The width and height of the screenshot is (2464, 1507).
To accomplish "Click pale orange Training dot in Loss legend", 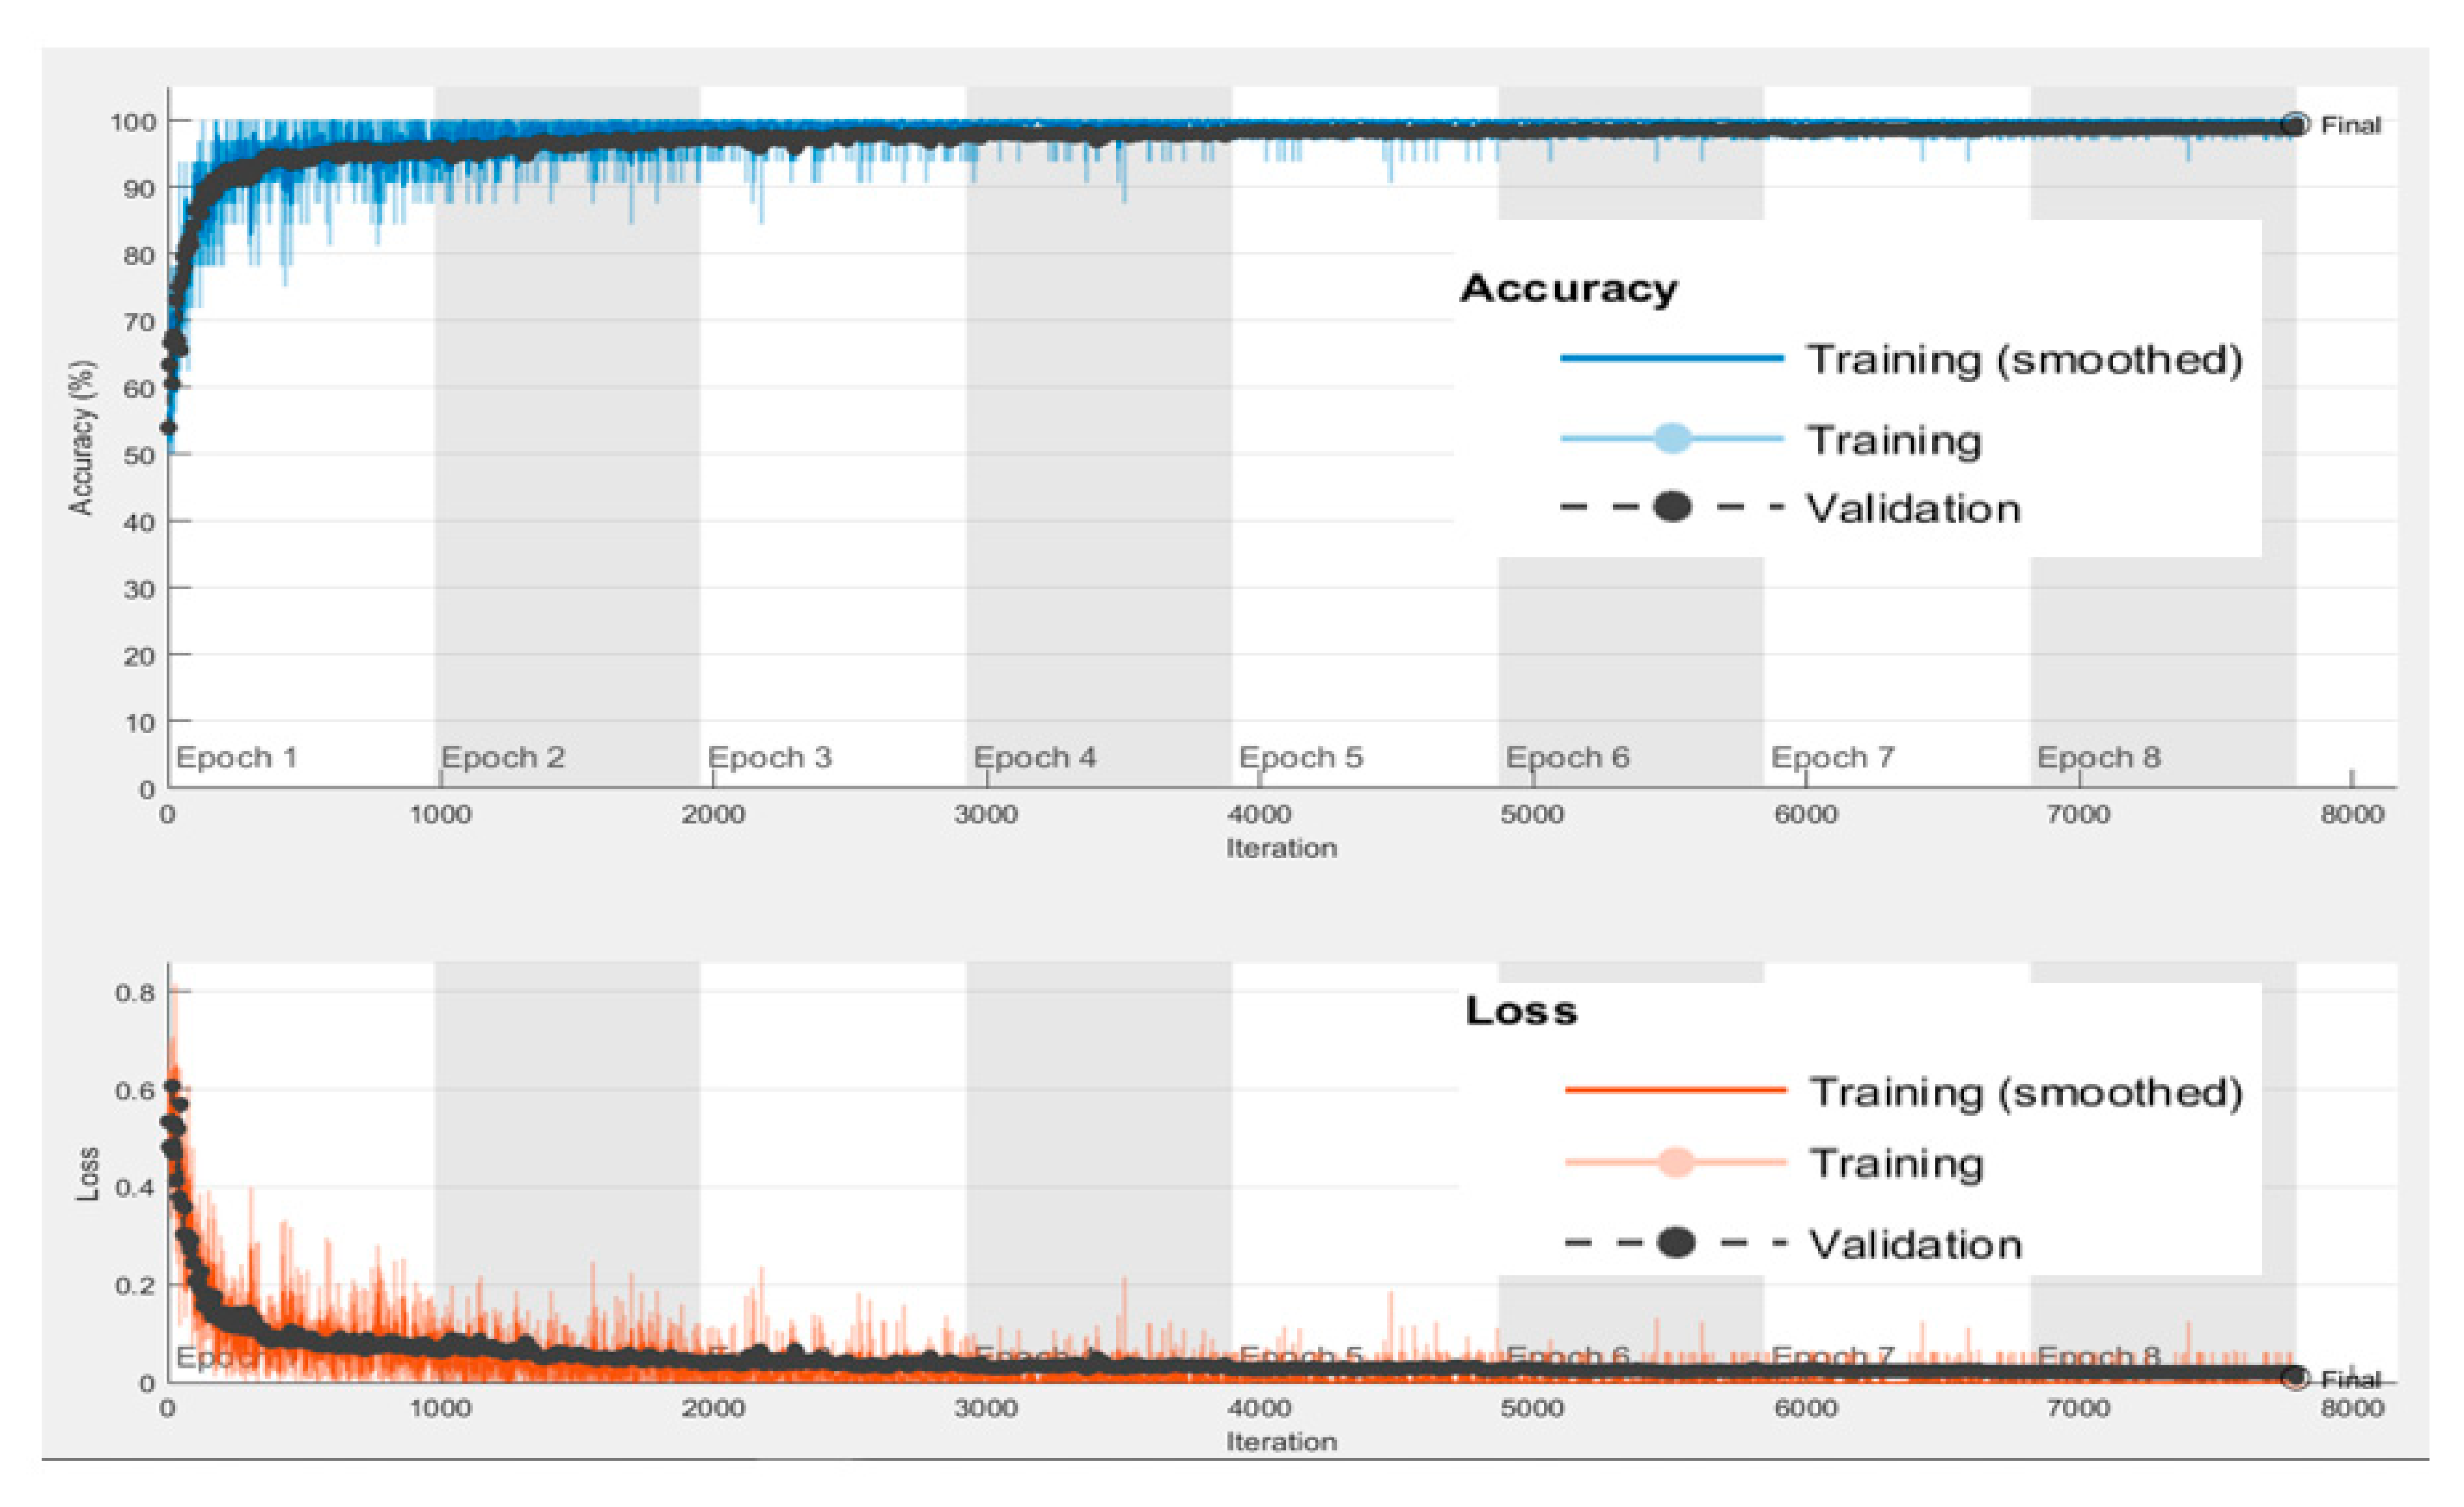I will [x=1676, y=1162].
